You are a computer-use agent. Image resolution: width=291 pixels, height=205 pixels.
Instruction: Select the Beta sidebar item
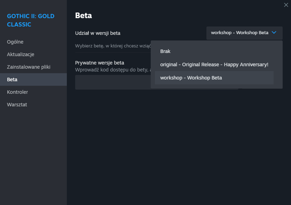tap(12, 79)
